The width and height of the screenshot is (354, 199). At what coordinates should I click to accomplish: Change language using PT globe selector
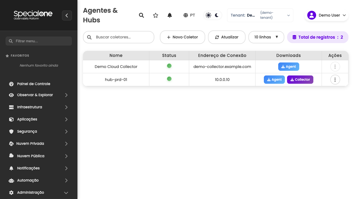[189, 15]
